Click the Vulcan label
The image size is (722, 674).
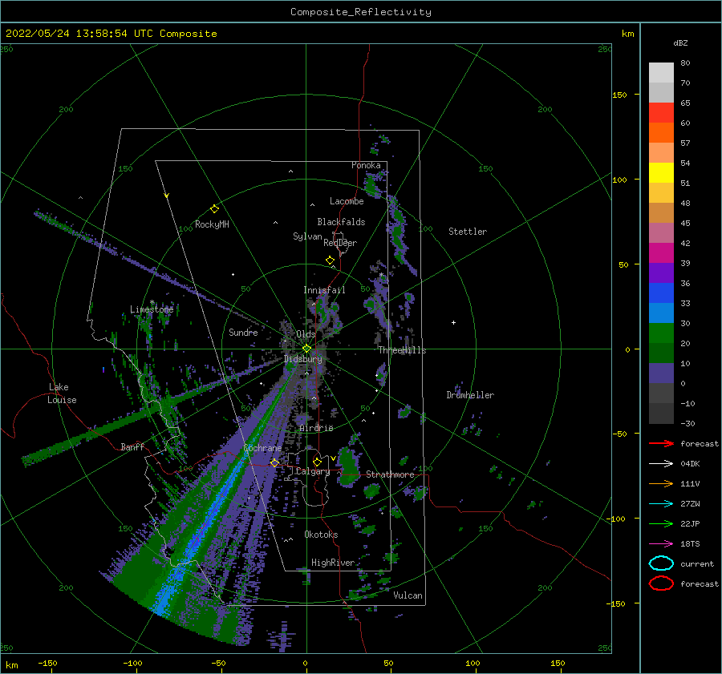point(408,595)
